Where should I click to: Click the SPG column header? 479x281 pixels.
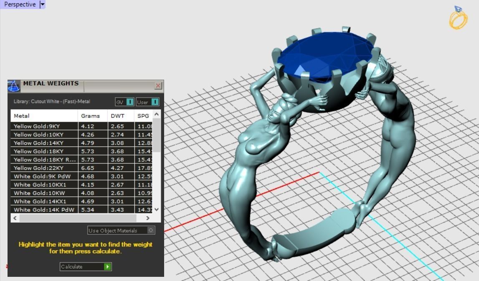click(143, 116)
